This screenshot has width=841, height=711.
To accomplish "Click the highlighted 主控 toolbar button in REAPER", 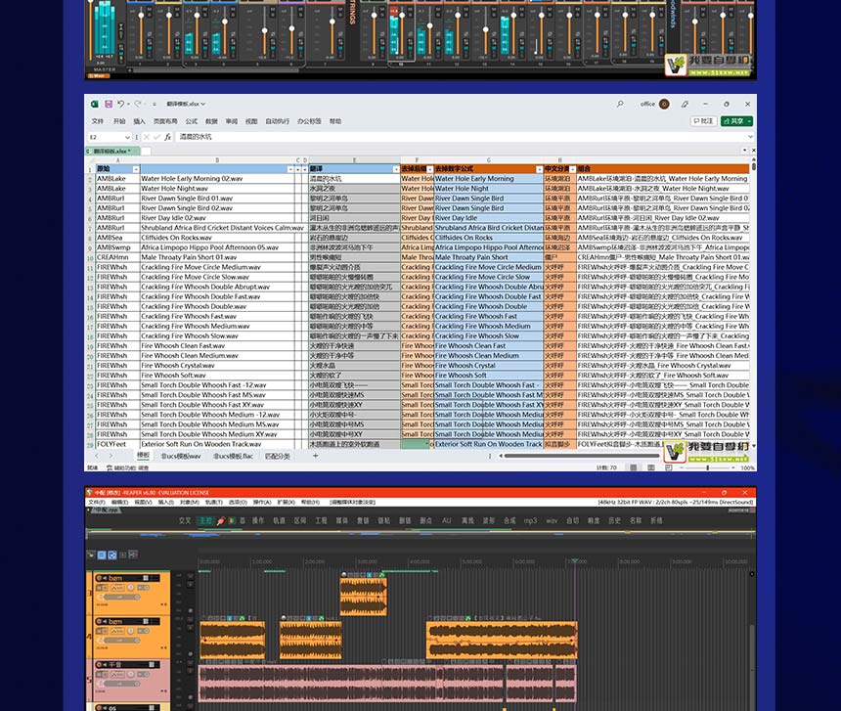I will tap(204, 521).
